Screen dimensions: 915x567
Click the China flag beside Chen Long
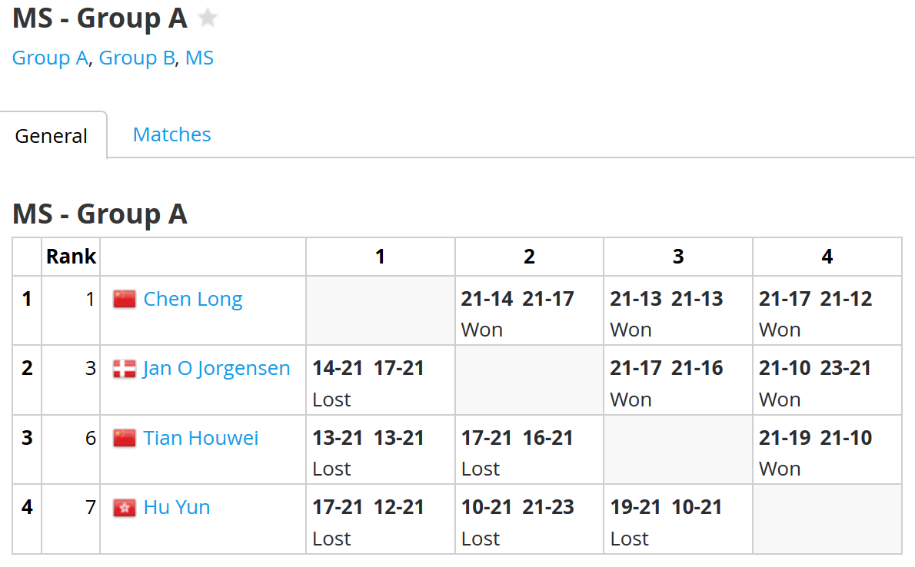pyautogui.click(x=125, y=299)
